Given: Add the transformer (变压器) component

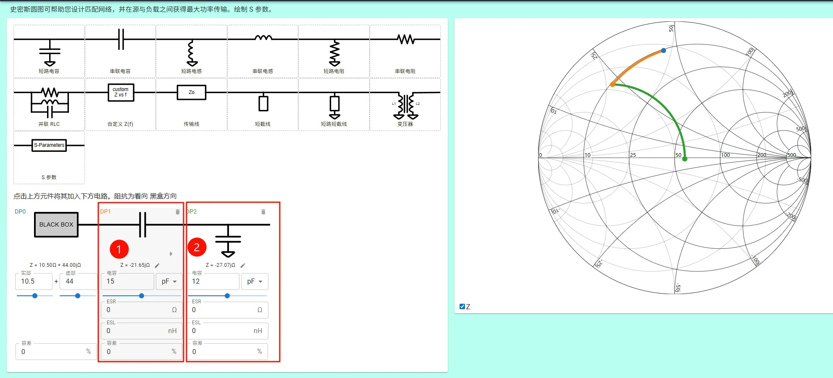Looking at the screenshot, I should (405, 104).
